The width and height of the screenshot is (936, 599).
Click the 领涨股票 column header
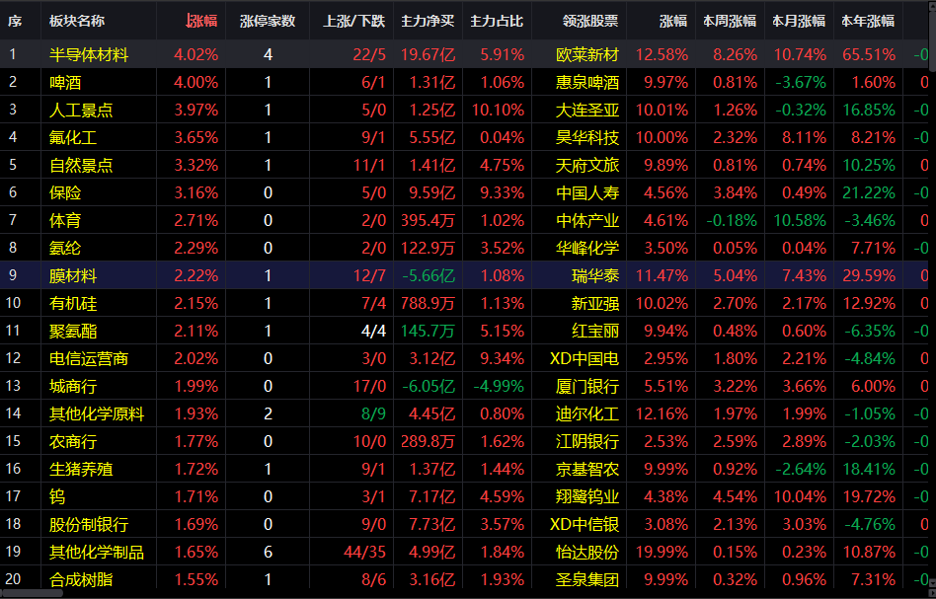pyautogui.click(x=590, y=21)
